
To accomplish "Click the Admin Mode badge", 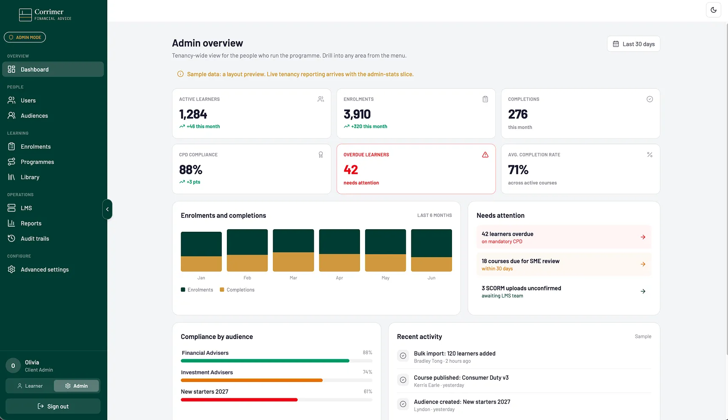I will click(x=25, y=37).
